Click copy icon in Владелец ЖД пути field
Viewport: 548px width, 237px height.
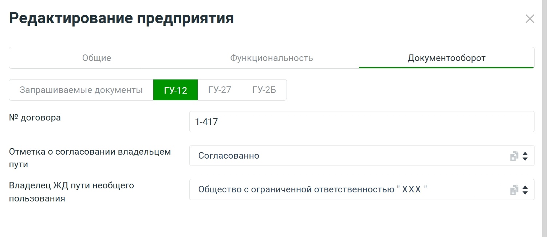[514, 190]
